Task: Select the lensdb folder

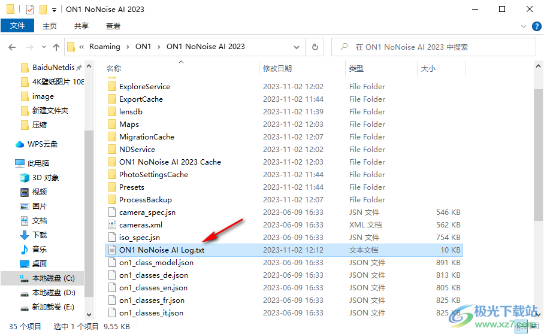Action: click(x=131, y=111)
